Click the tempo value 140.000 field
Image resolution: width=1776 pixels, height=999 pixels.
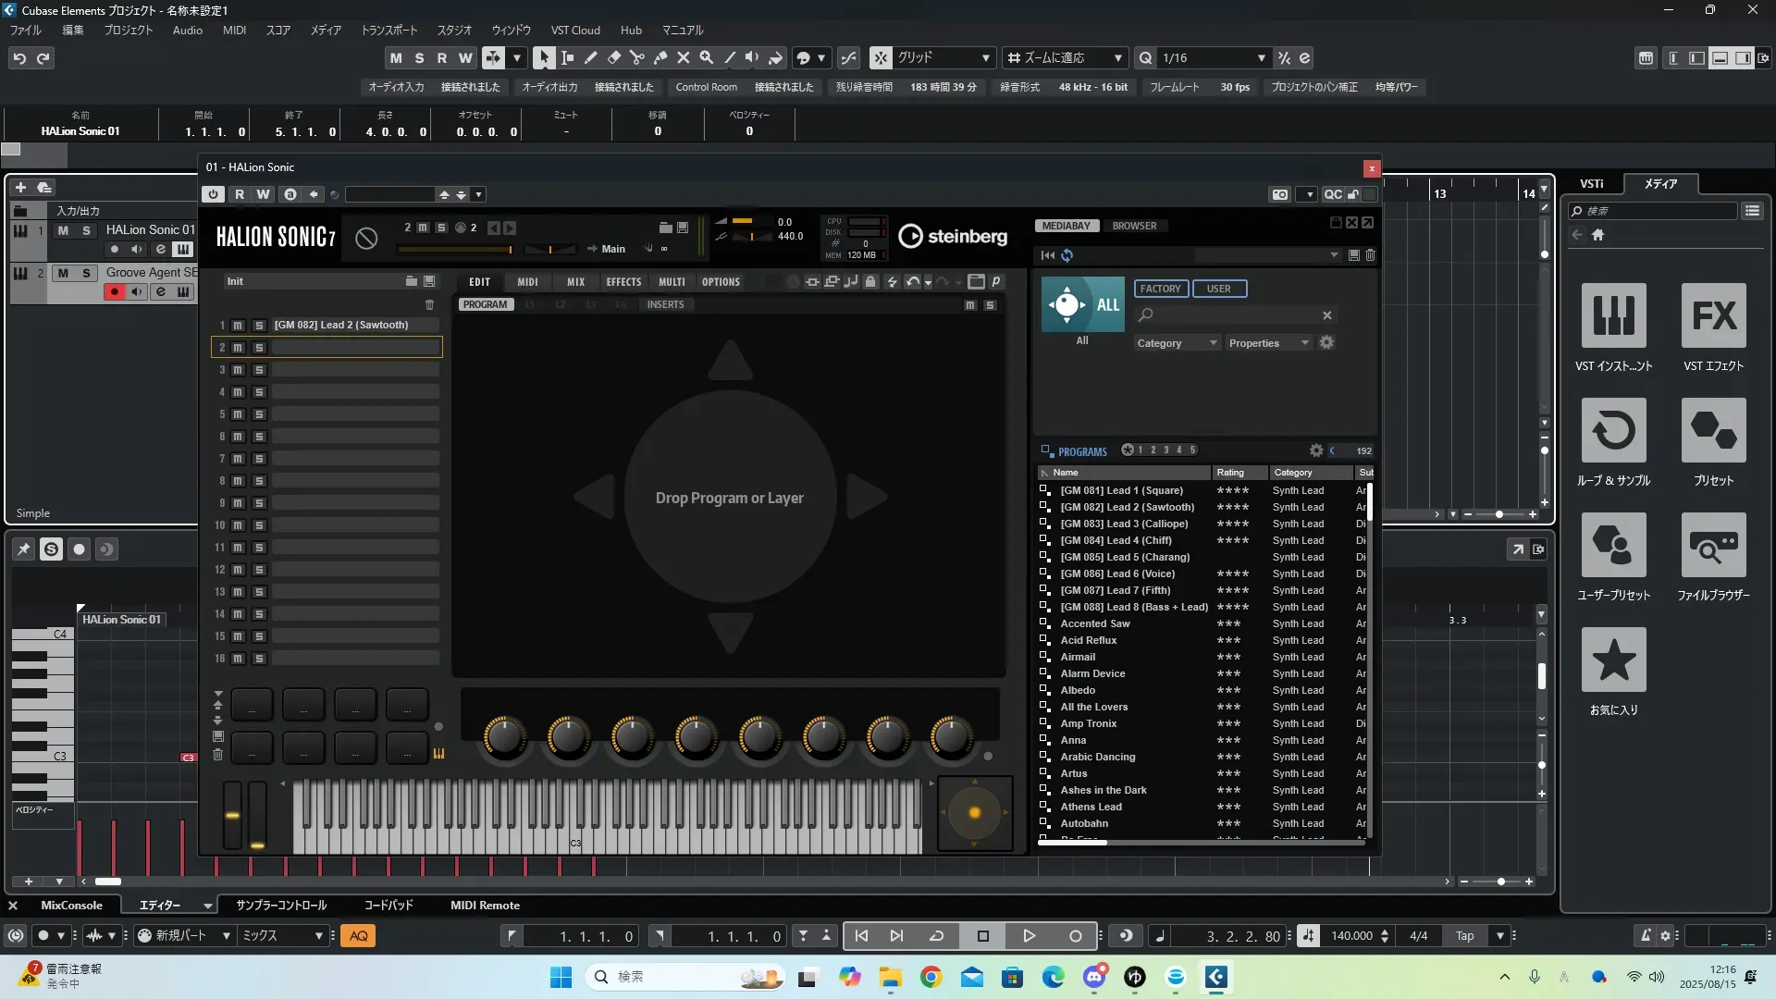point(1351,936)
